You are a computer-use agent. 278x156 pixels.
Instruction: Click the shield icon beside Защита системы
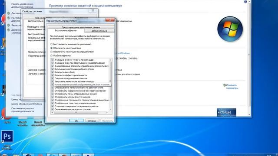pos(9,25)
